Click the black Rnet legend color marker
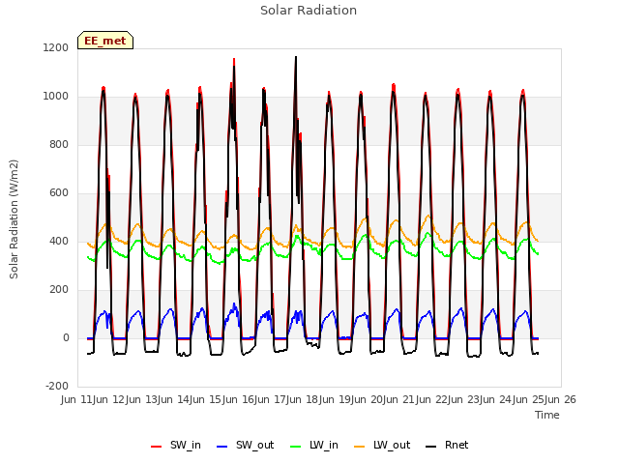The image size is (619, 464). (431, 447)
